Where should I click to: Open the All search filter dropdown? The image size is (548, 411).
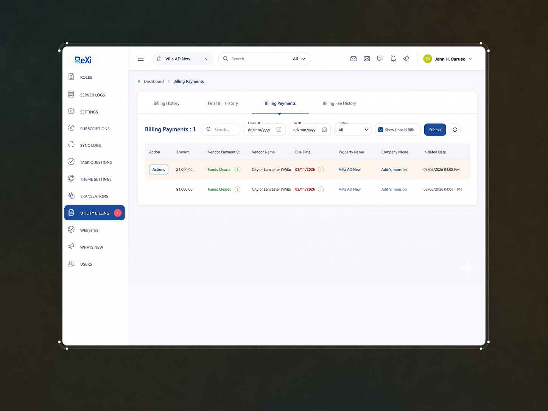[x=299, y=59]
